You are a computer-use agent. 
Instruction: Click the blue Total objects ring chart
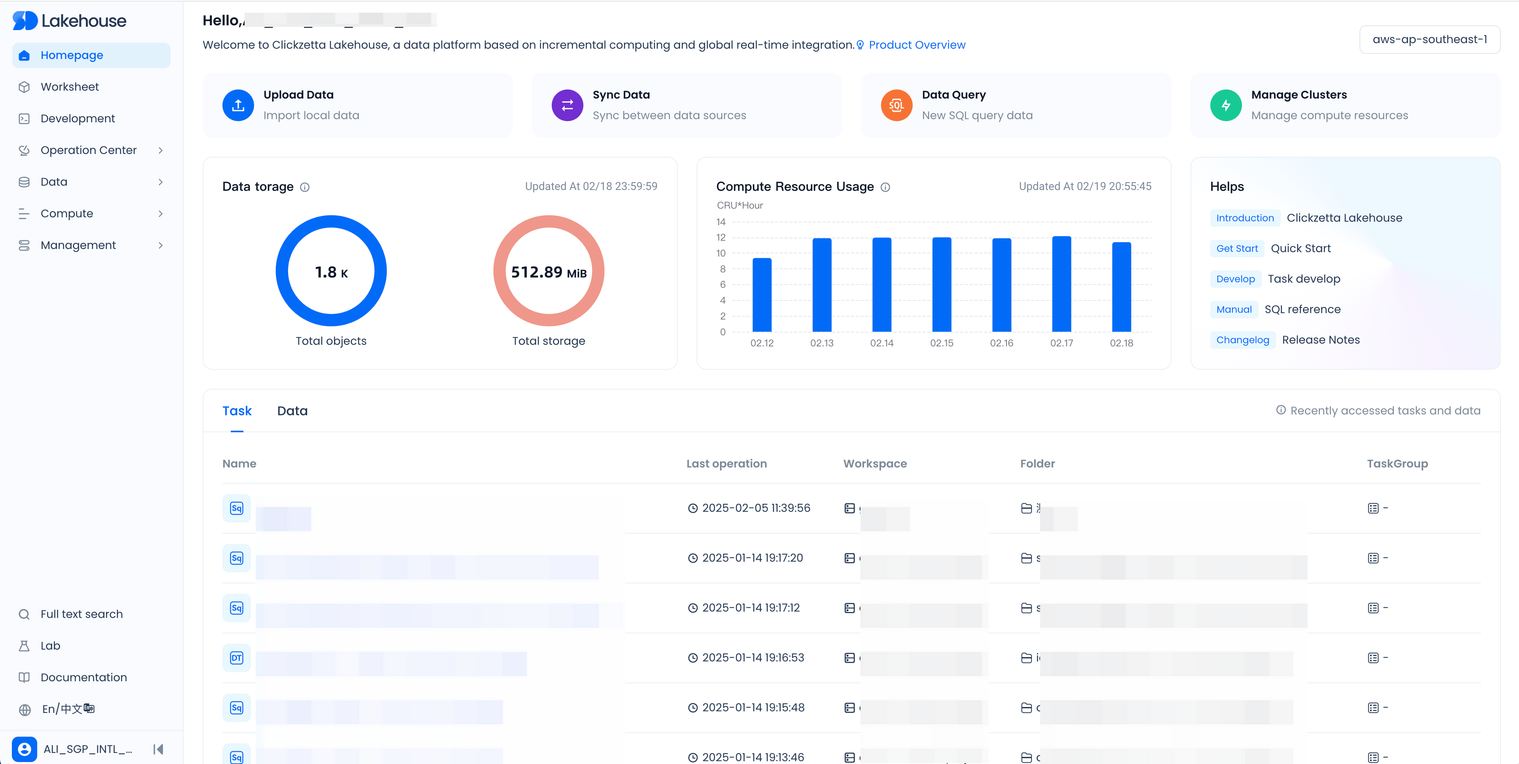pyautogui.click(x=331, y=271)
